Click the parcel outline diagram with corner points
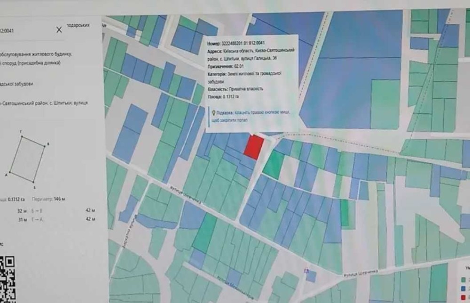The height and width of the screenshot is (303, 470). (28, 159)
